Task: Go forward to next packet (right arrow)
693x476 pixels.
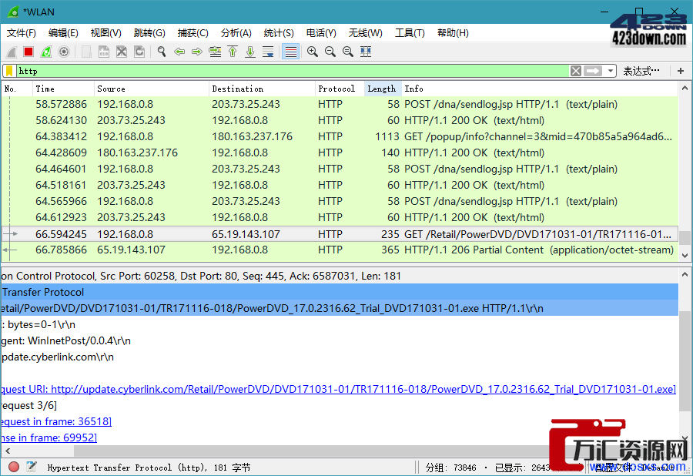Action: (197, 52)
